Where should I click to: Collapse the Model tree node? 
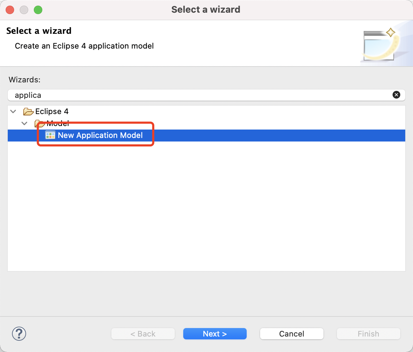tap(25, 123)
